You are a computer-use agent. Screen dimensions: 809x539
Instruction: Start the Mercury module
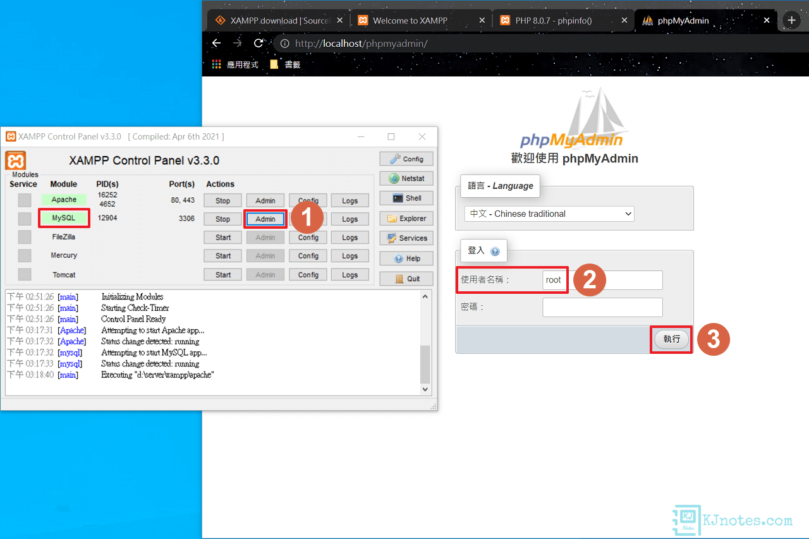click(x=223, y=256)
